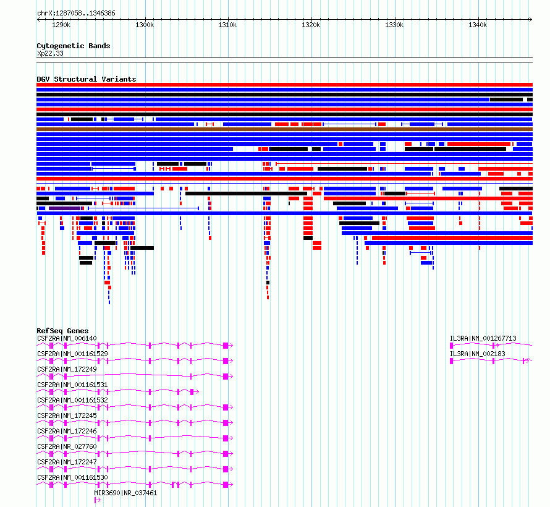Click the MIR3690 gene arrow glyph

98,500
